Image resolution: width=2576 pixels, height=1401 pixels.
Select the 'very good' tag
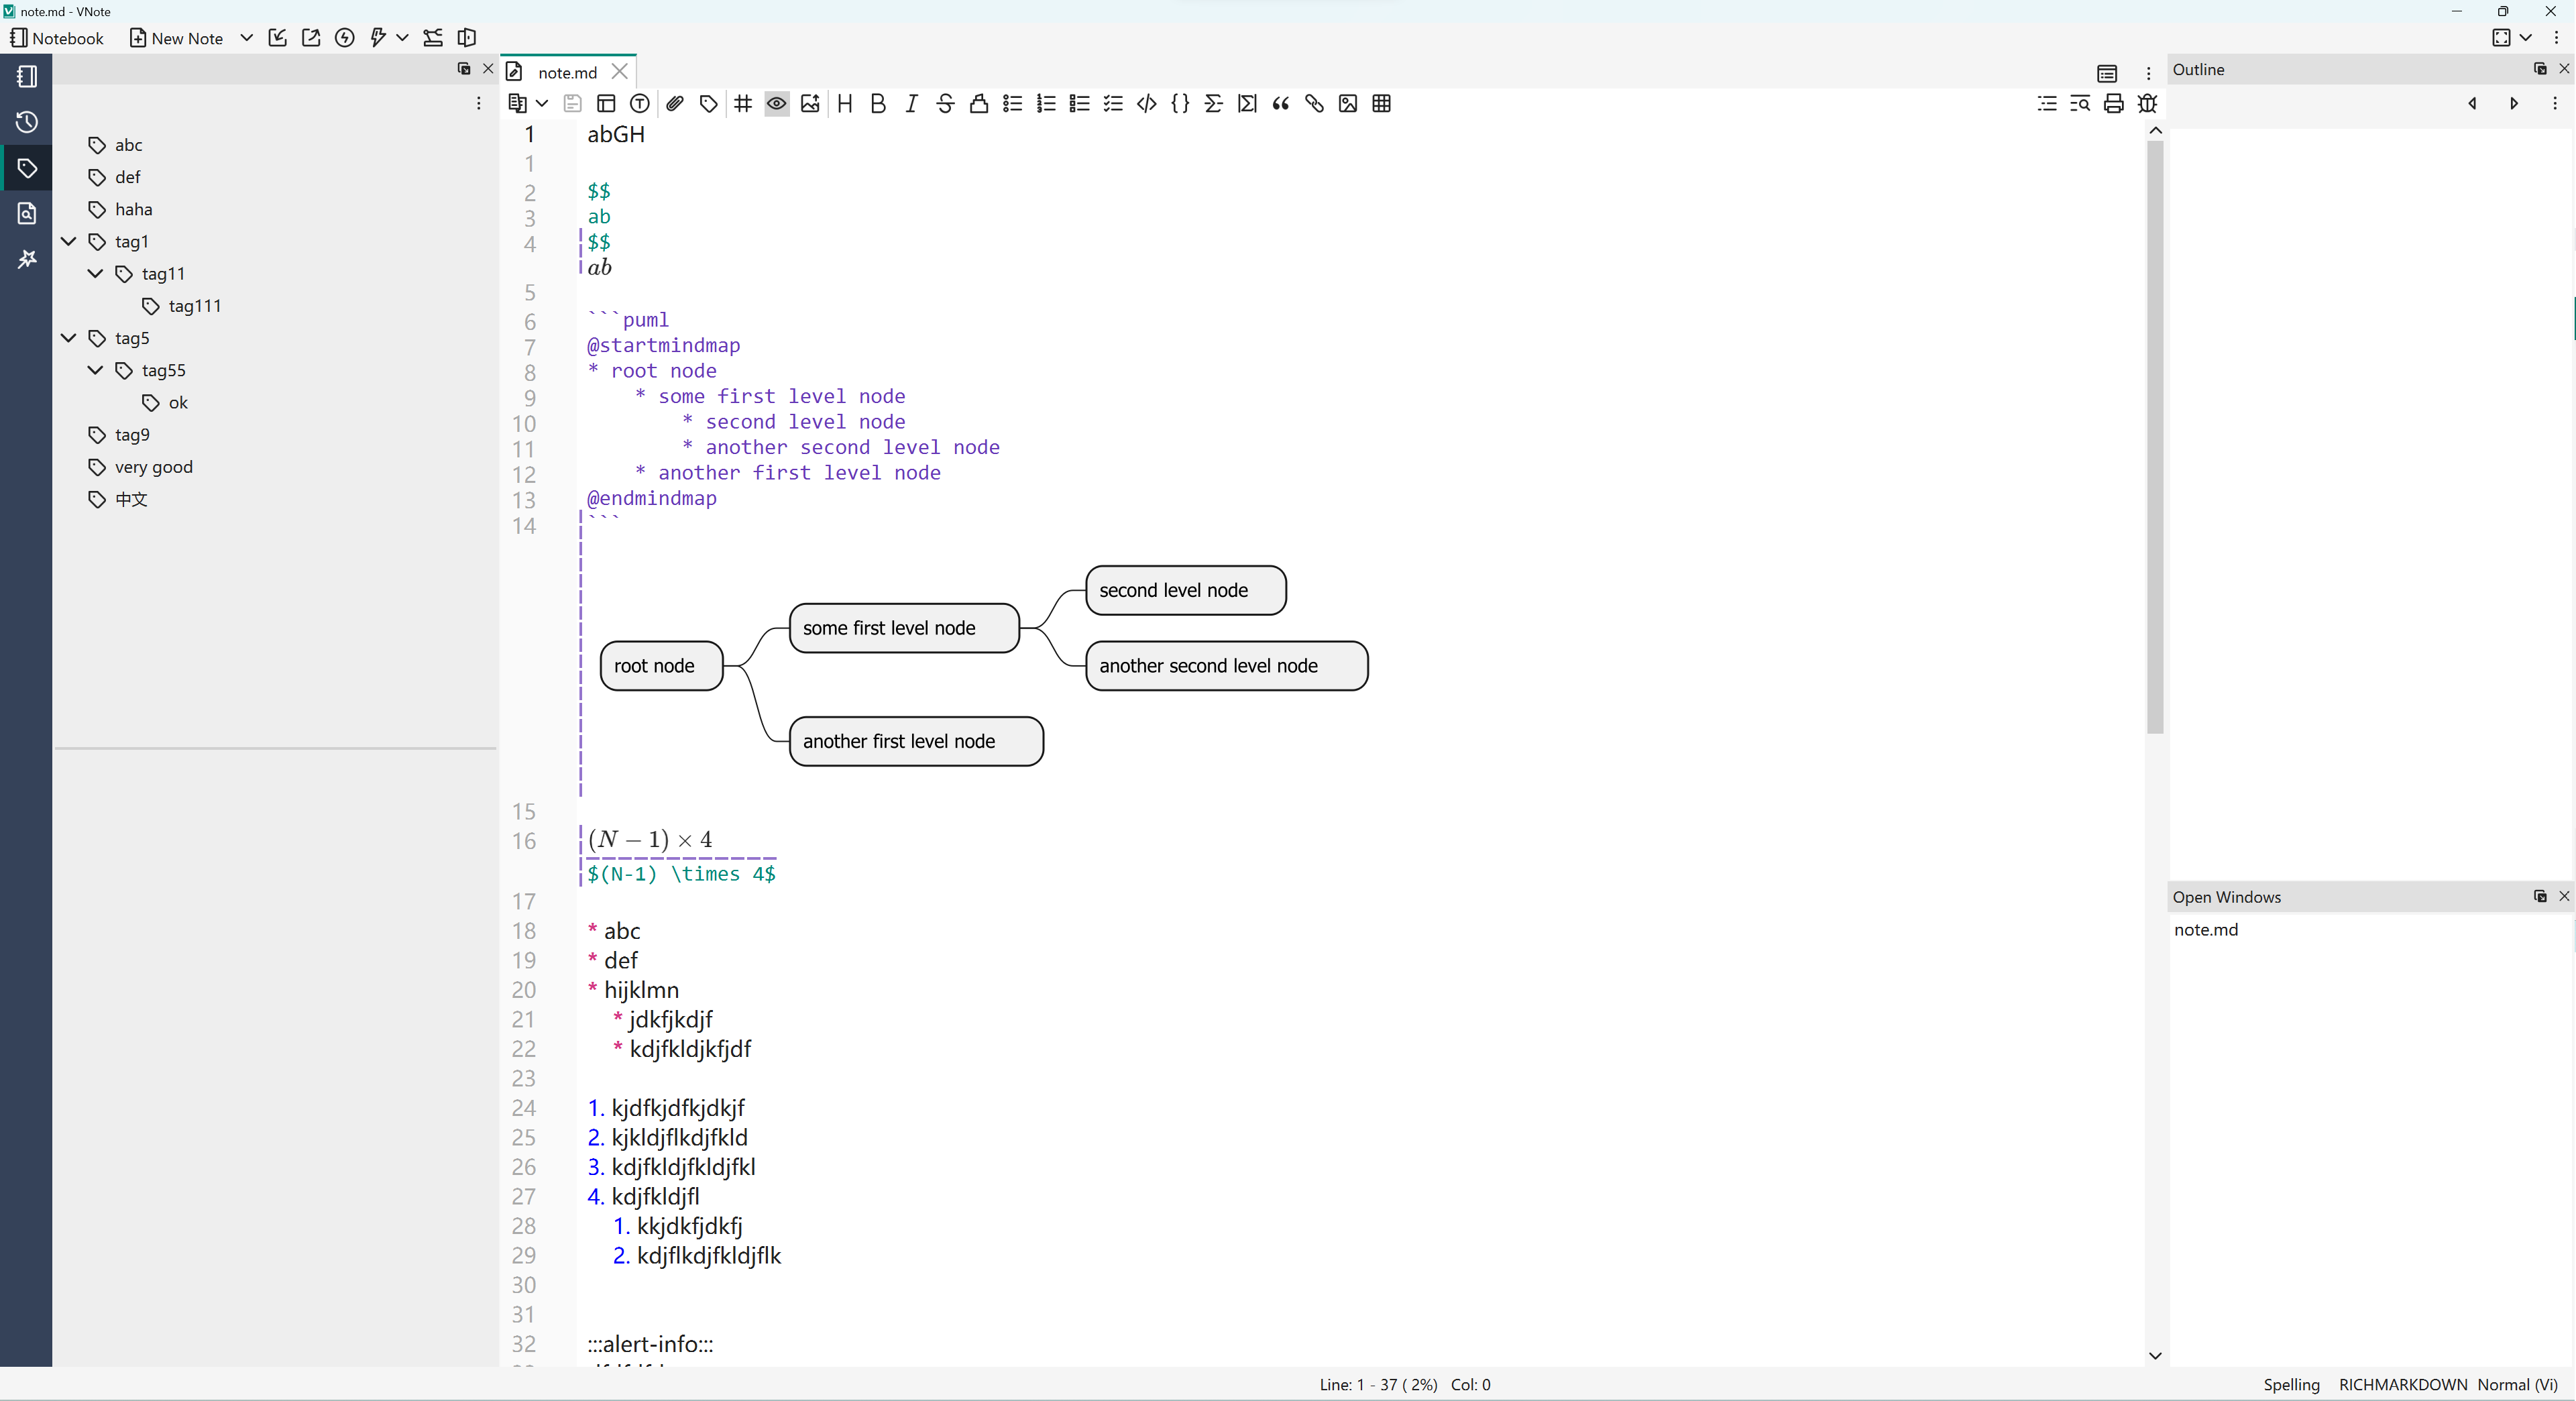coord(153,467)
